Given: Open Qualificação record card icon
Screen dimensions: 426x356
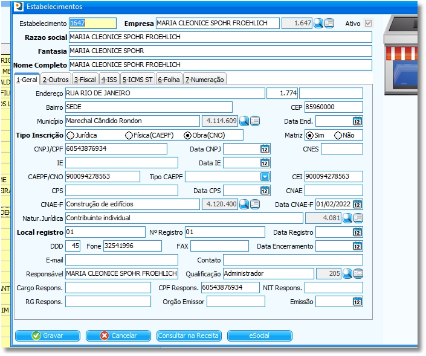Looking at the screenshot, I should pos(358,274).
